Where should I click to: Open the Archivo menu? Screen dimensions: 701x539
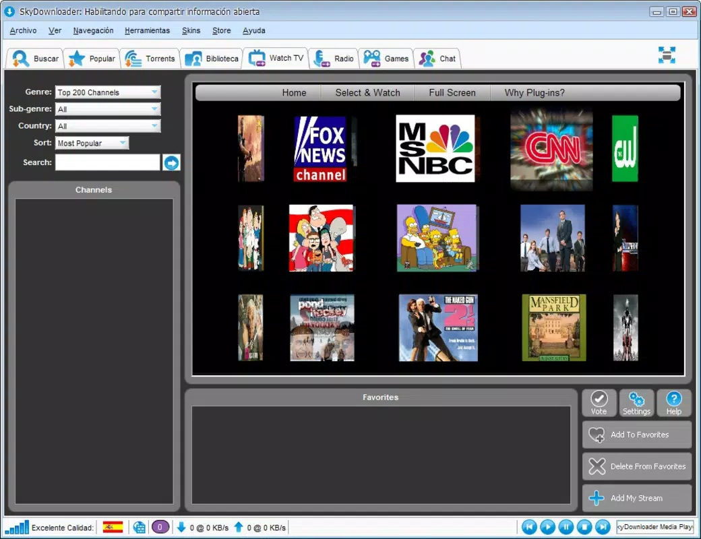coord(23,30)
